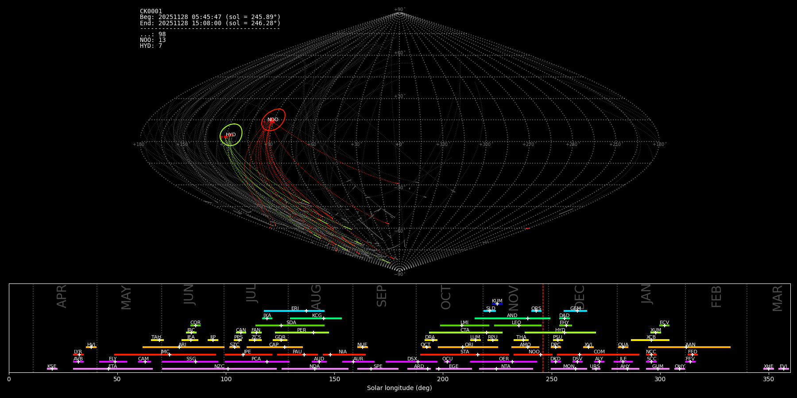
Task: Click the NTA shower label in timeline
Action: point(506,367)
